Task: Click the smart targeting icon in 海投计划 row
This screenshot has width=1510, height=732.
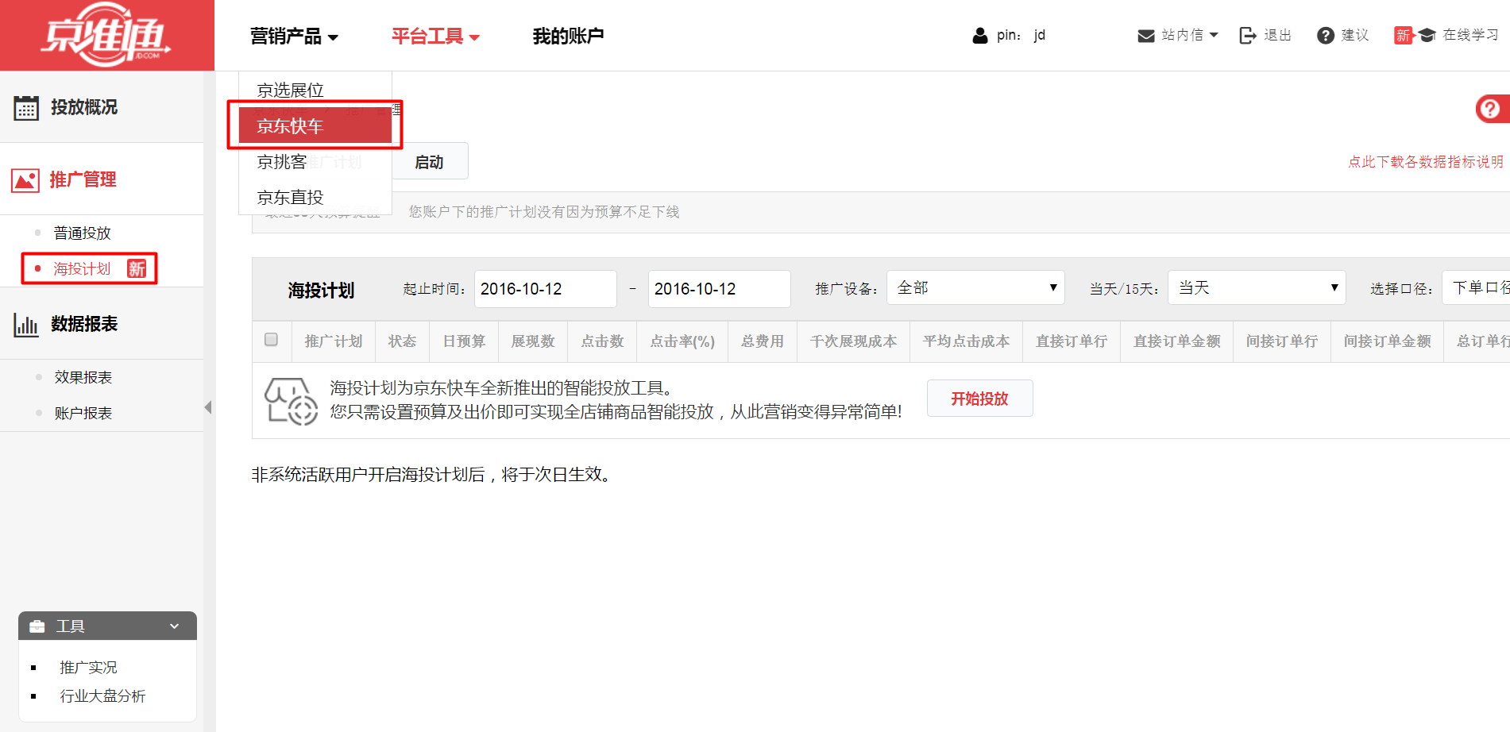Action: pos(291,401)
